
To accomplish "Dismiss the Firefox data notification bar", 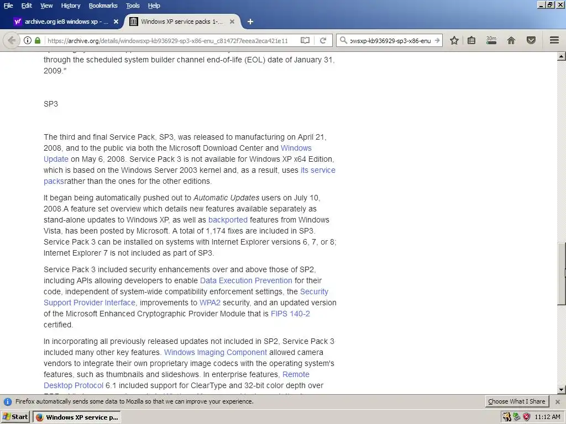I will [558, 402].
